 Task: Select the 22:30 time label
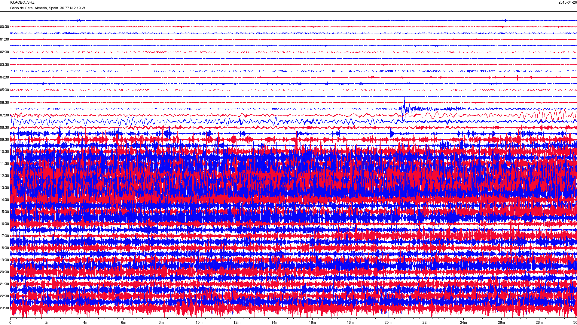pyautogui.click(x=5, y=296)
